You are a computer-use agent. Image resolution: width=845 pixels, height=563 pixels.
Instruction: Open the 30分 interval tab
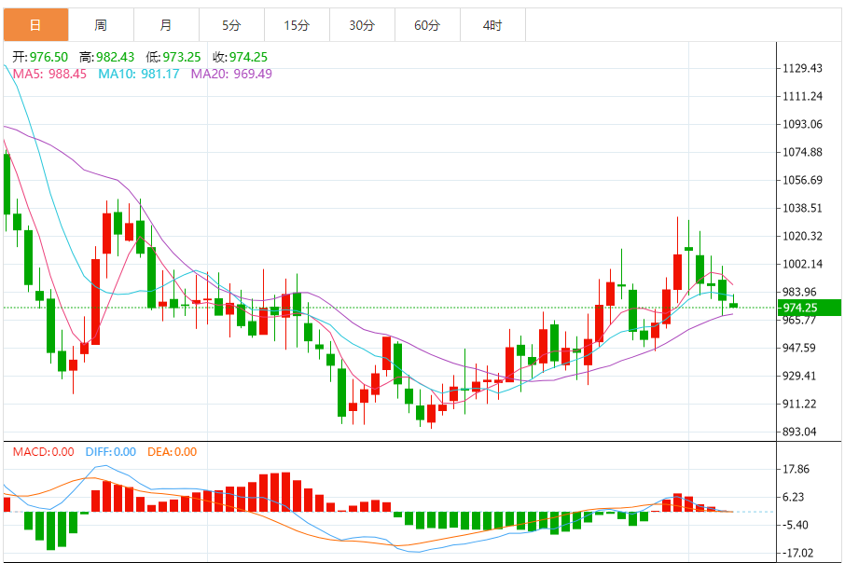(362, 25)
